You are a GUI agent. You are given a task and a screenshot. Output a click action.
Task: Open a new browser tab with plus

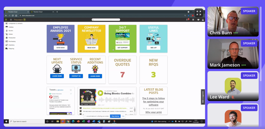pyautogui.click(x=57, y=12)
